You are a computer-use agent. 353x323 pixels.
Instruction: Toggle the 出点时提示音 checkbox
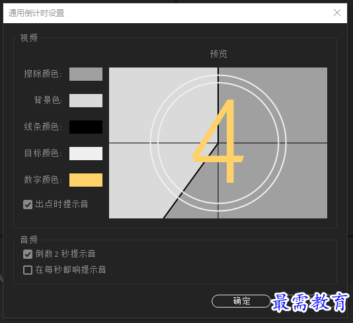[28, 205]
